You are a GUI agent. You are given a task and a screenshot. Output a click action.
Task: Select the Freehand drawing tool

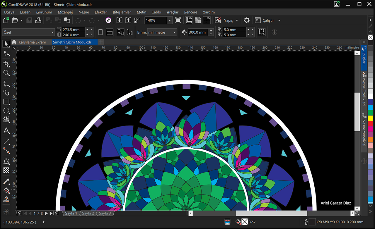pyautogui.click(x=6, y=84)
